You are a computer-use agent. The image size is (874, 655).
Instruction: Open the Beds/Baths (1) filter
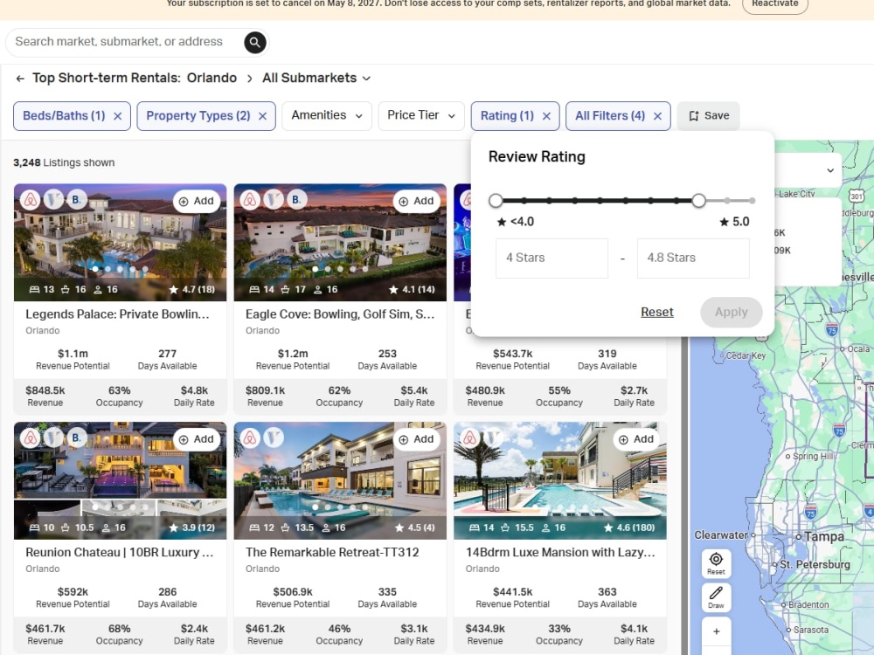tap(64, 116)
